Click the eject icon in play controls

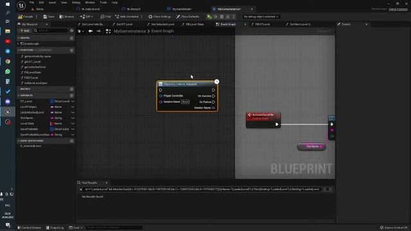pyautogui.click(x=228, y=17)
